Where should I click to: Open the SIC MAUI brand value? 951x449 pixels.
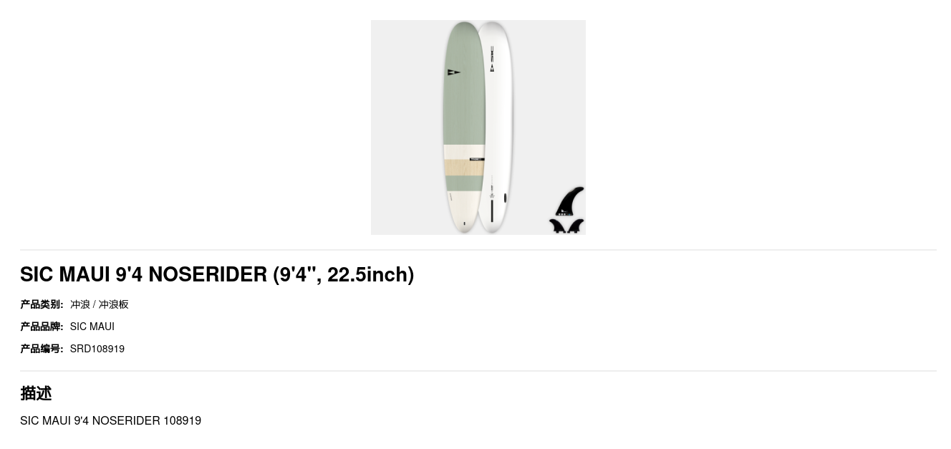[92, 327]
